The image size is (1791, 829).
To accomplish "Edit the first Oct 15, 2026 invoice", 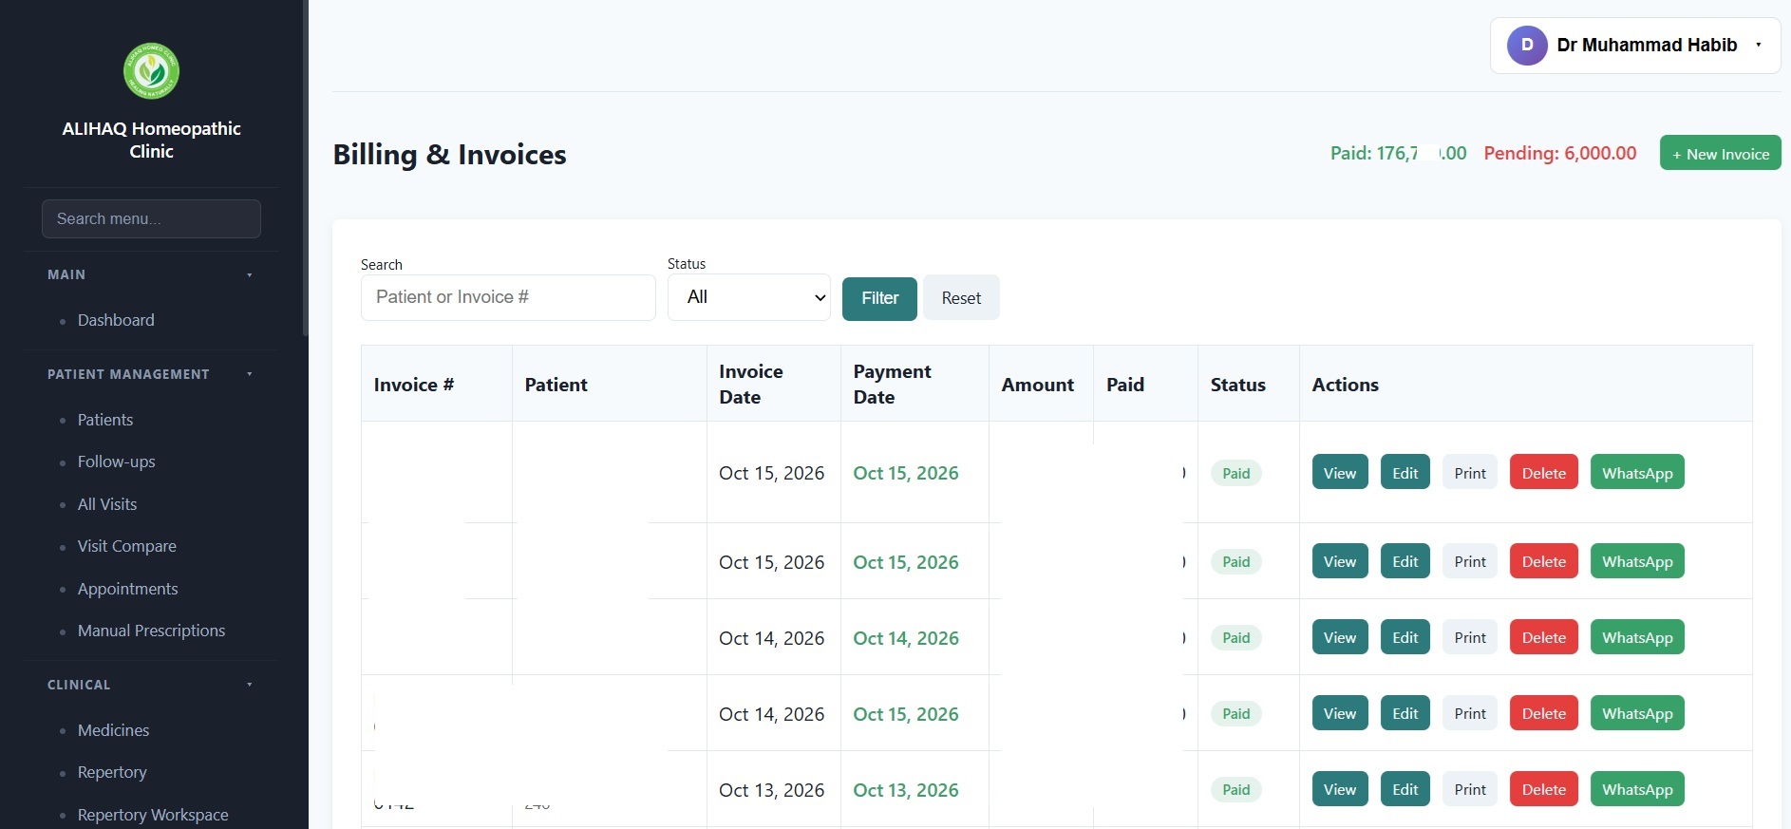I will coord(1405,473).
